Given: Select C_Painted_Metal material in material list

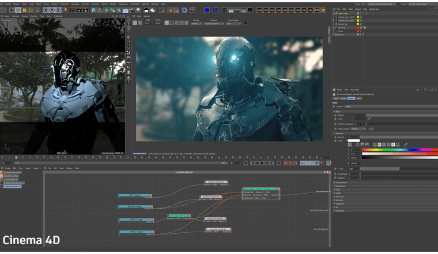Looking at the screenshot, I should [12, 187].
